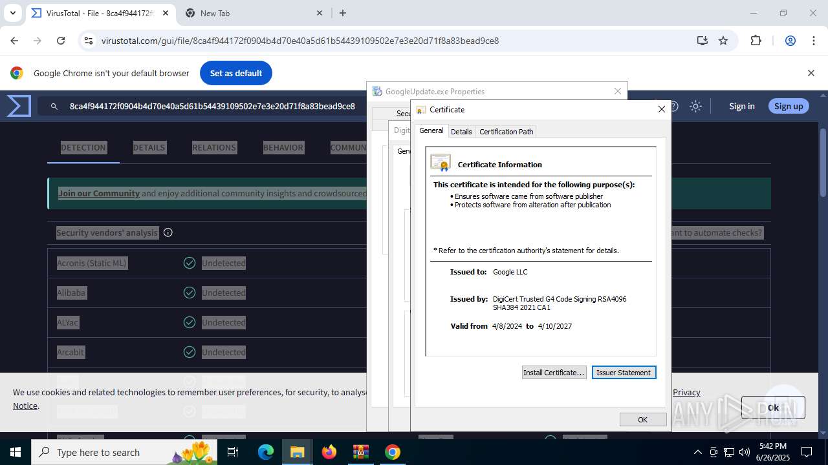Screen dimensions: 828x465
Task: Select the DETECTION tab
Action: point(83,147)
